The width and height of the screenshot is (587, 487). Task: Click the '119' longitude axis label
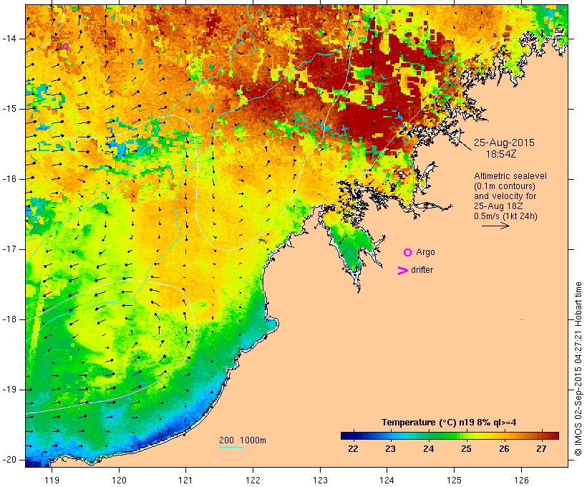point(52,480)
